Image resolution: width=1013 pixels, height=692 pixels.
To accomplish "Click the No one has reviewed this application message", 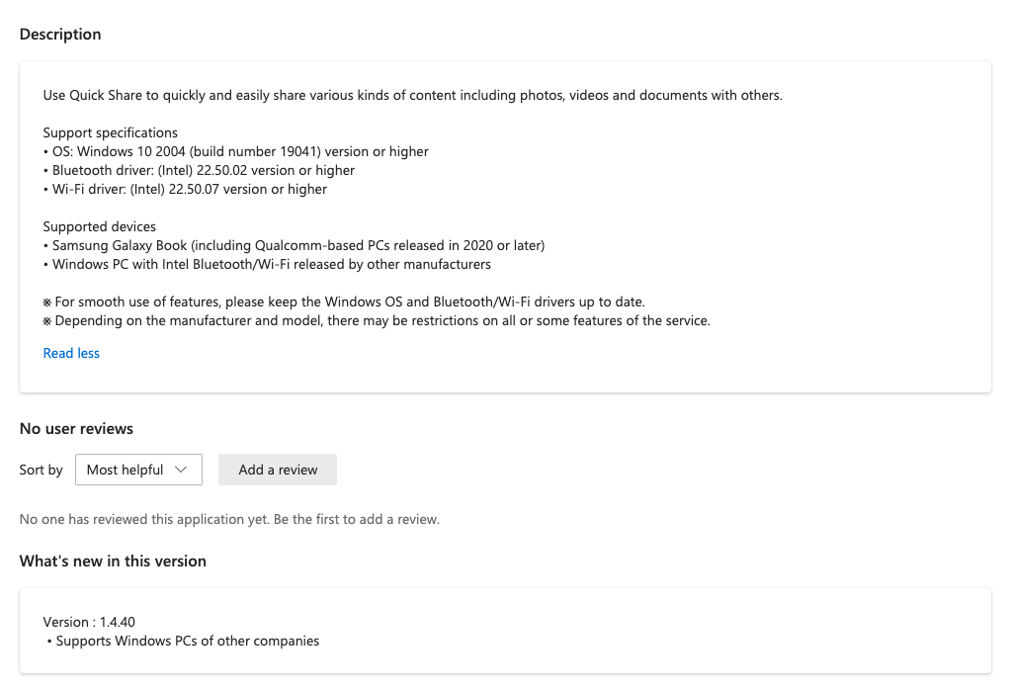I will [x=229, y=519].
